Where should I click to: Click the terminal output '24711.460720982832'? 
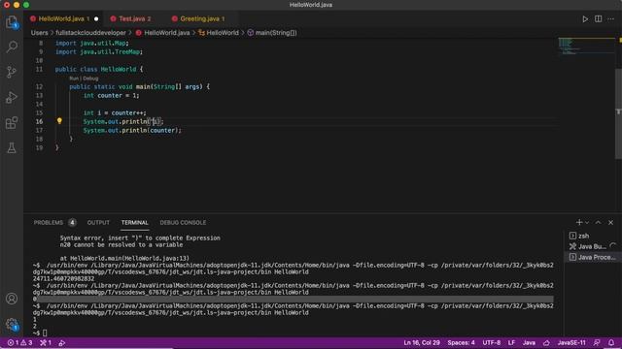[63, 278]
